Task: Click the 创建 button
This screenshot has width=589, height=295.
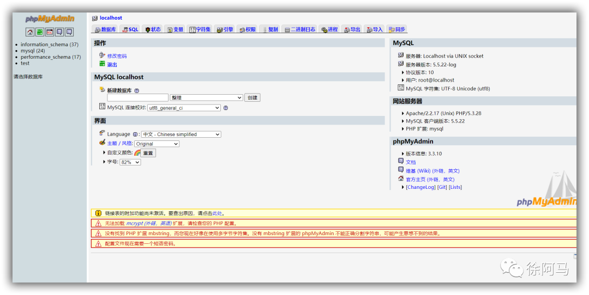Action: point(253,97)
